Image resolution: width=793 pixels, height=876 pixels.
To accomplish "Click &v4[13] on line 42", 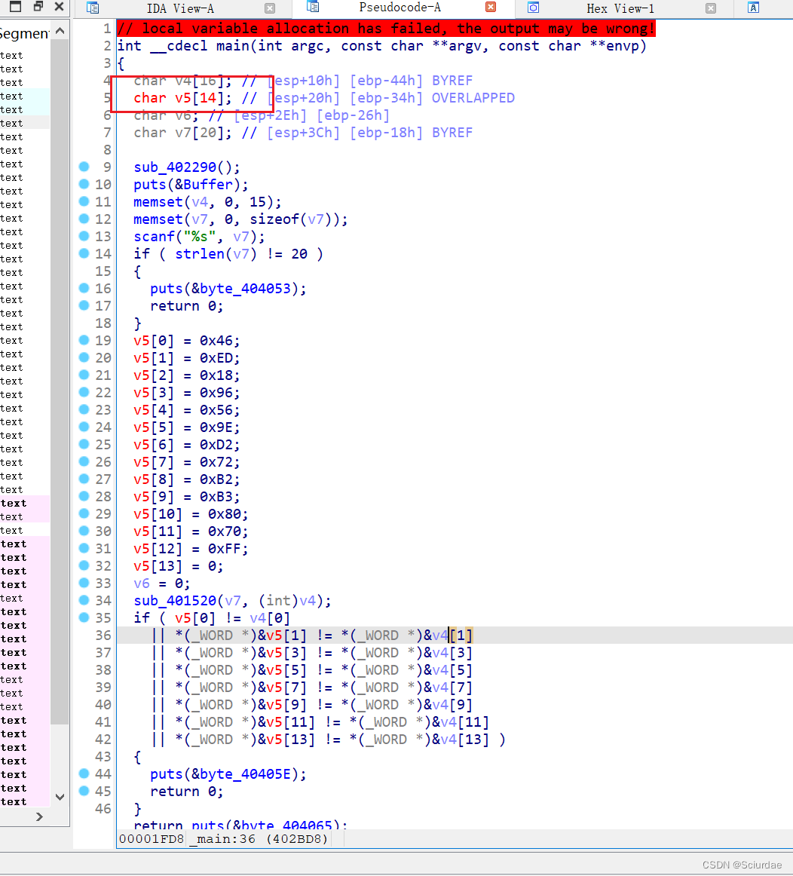I will pyautogui.click(x=461, y=739).
